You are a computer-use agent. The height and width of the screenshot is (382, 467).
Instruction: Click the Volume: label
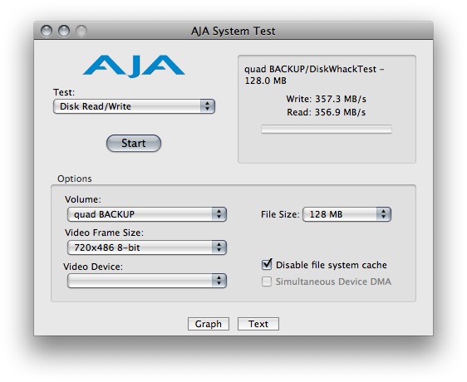83,199
